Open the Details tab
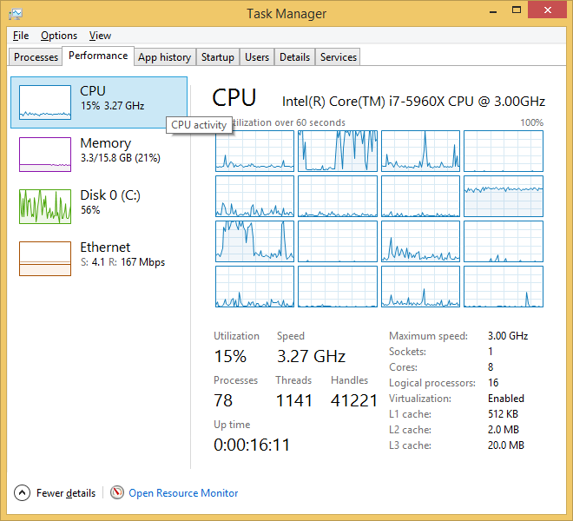Viewport: 573px width, 521px height. (294, 57)
